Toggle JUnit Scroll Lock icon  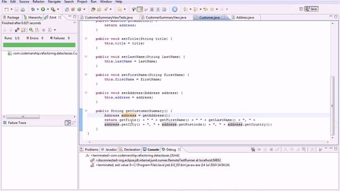23,30
